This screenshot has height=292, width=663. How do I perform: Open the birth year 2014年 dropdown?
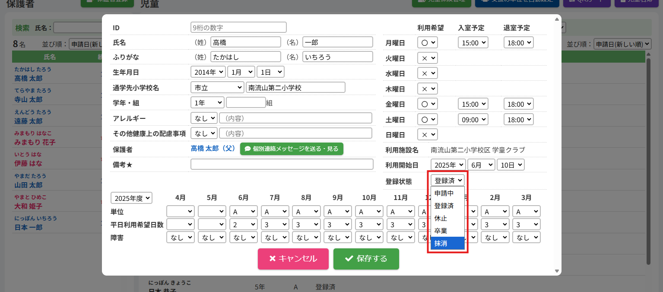[x=208, y=72]
